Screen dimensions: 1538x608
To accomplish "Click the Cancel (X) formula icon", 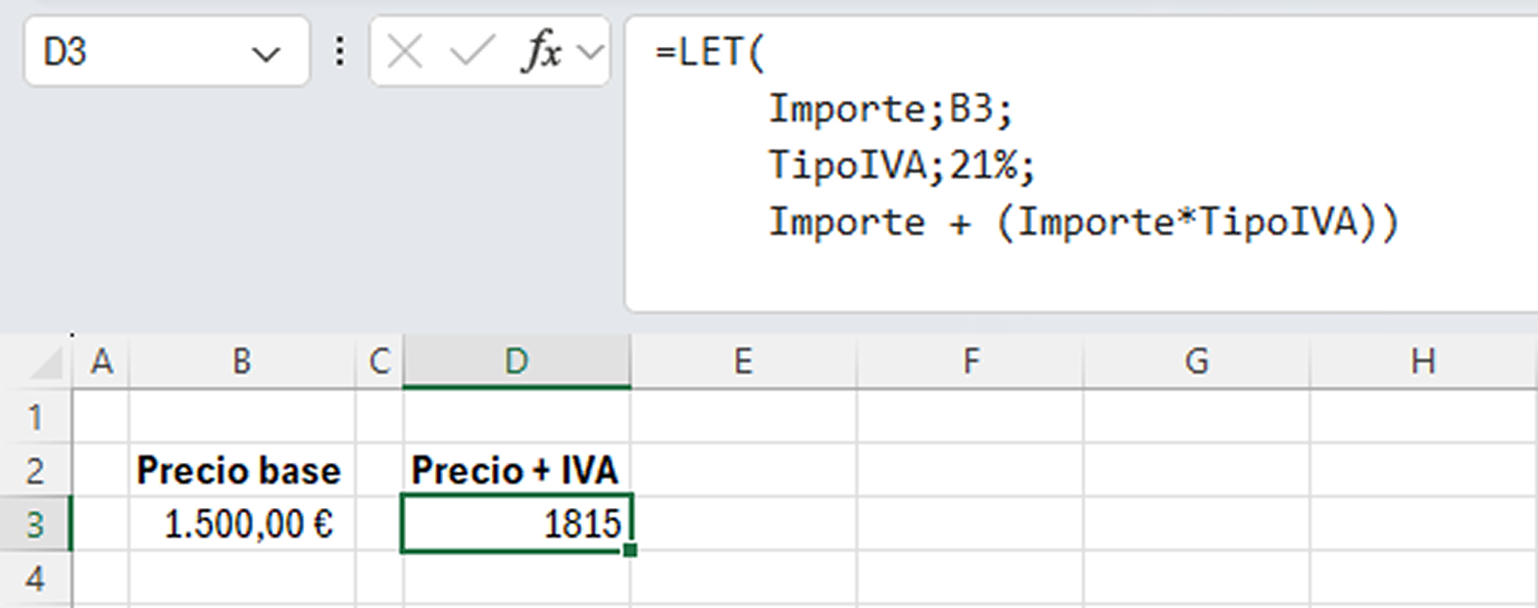I will point(404,52).
